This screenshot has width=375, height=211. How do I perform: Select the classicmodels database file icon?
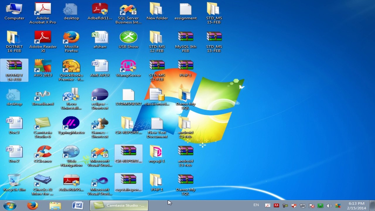[x=157, y=97]
